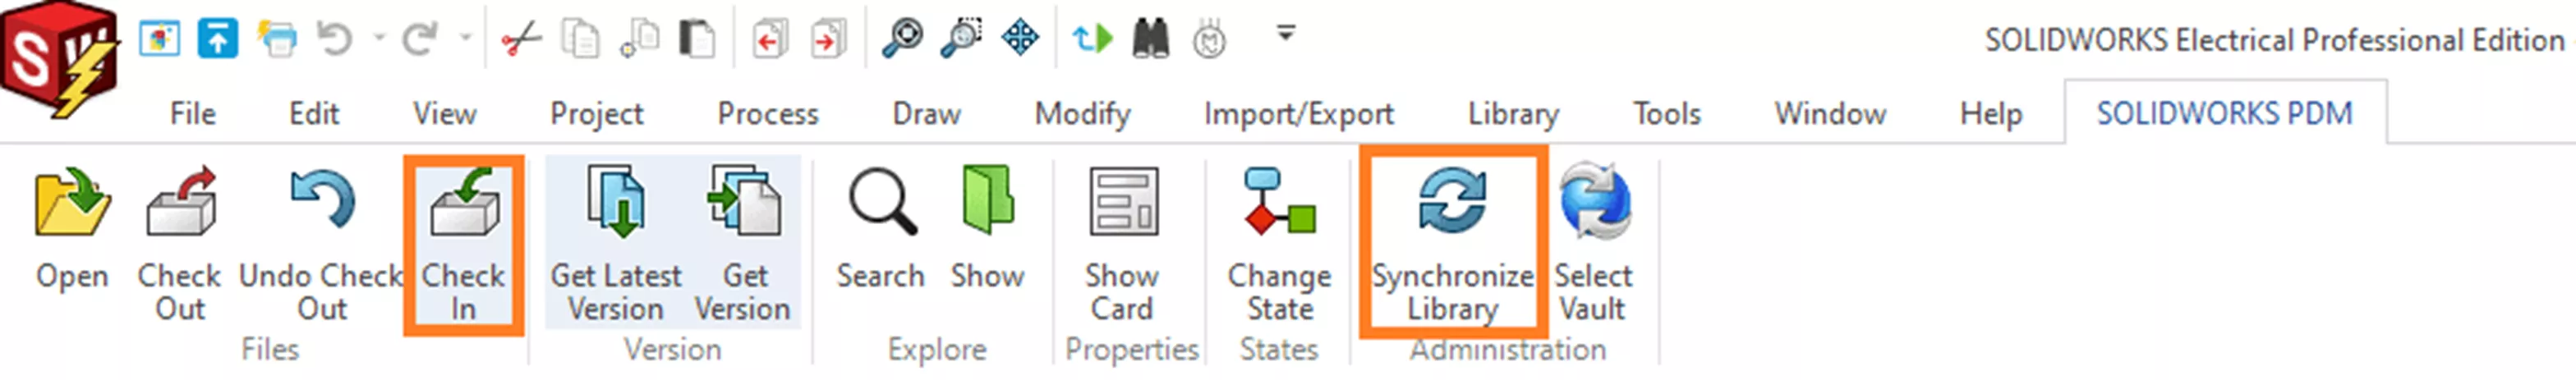Switch to the Import/Export tab

point(1298,114)
